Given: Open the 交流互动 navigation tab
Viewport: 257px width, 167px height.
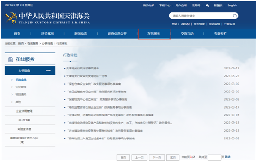Looking at the screenshot, I should pos(187,34).
